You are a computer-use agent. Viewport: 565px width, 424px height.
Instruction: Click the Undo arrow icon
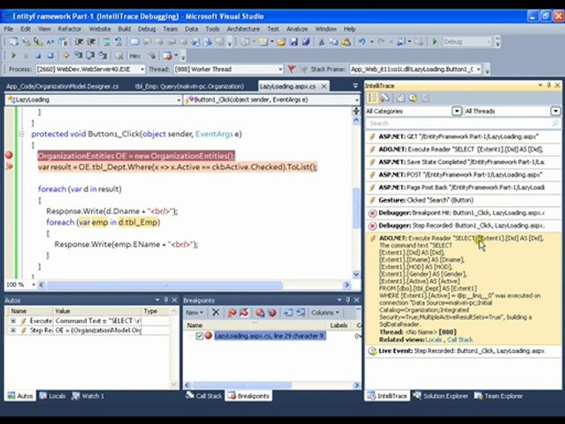click(362, 42)
